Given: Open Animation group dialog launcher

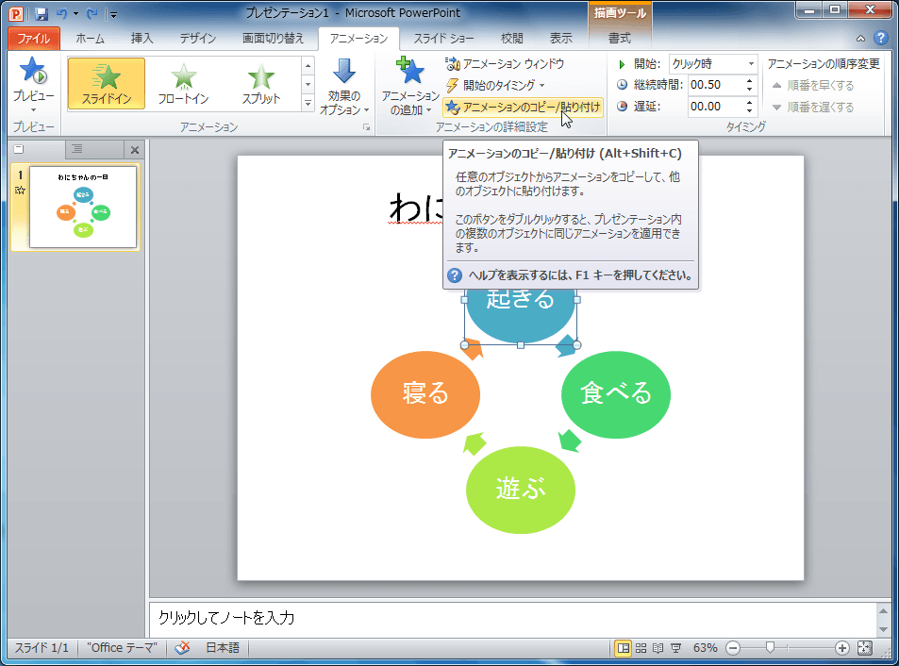Looking at the screenshot, I should pyautogui.click(x=366, y=127).
